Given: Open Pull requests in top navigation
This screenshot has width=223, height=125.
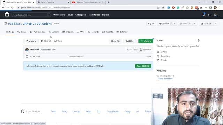Looking at the screenshot, I should point(59,15).
